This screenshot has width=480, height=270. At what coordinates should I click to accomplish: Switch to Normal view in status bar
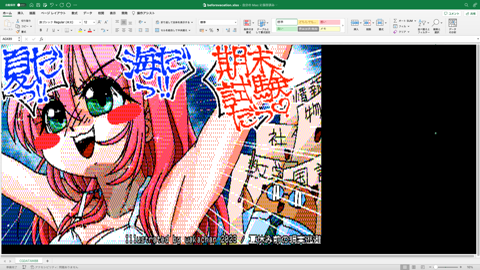405,267
